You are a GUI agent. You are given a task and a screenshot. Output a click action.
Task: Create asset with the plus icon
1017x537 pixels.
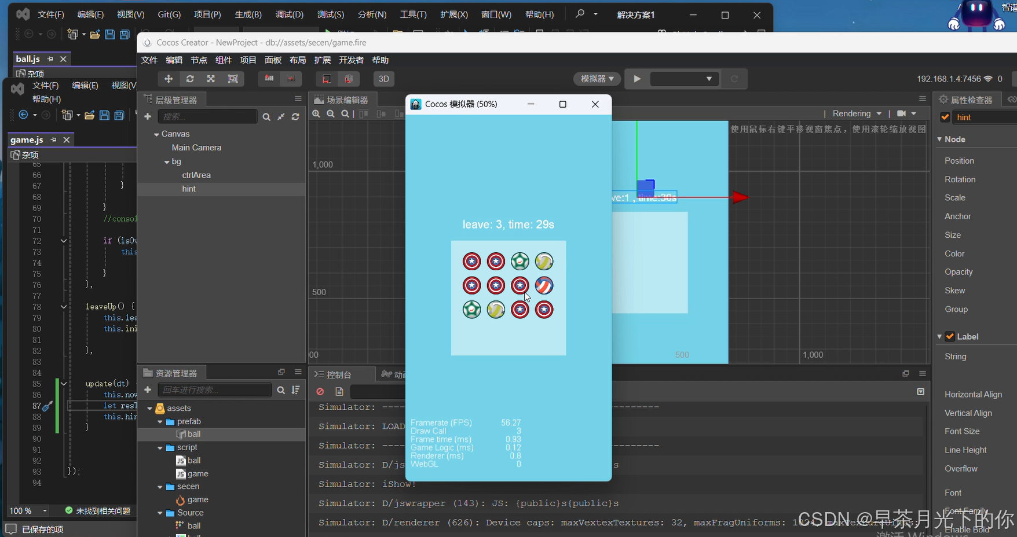pyautogui.click(x=148, y=389)
